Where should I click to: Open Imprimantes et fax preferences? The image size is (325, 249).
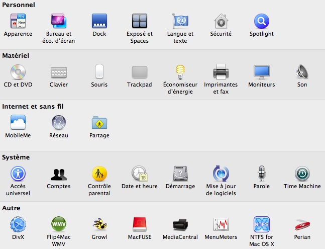[221, 72]
